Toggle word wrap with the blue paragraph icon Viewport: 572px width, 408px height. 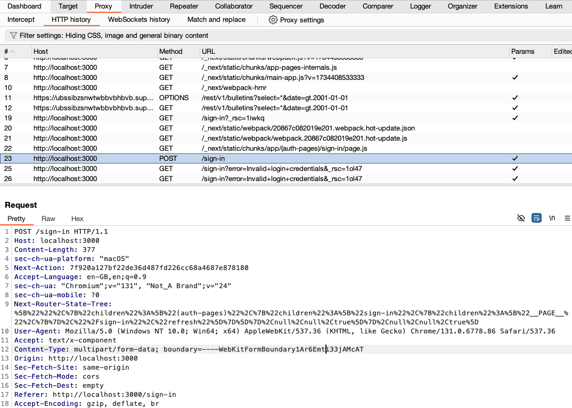(x=536, y=218)
